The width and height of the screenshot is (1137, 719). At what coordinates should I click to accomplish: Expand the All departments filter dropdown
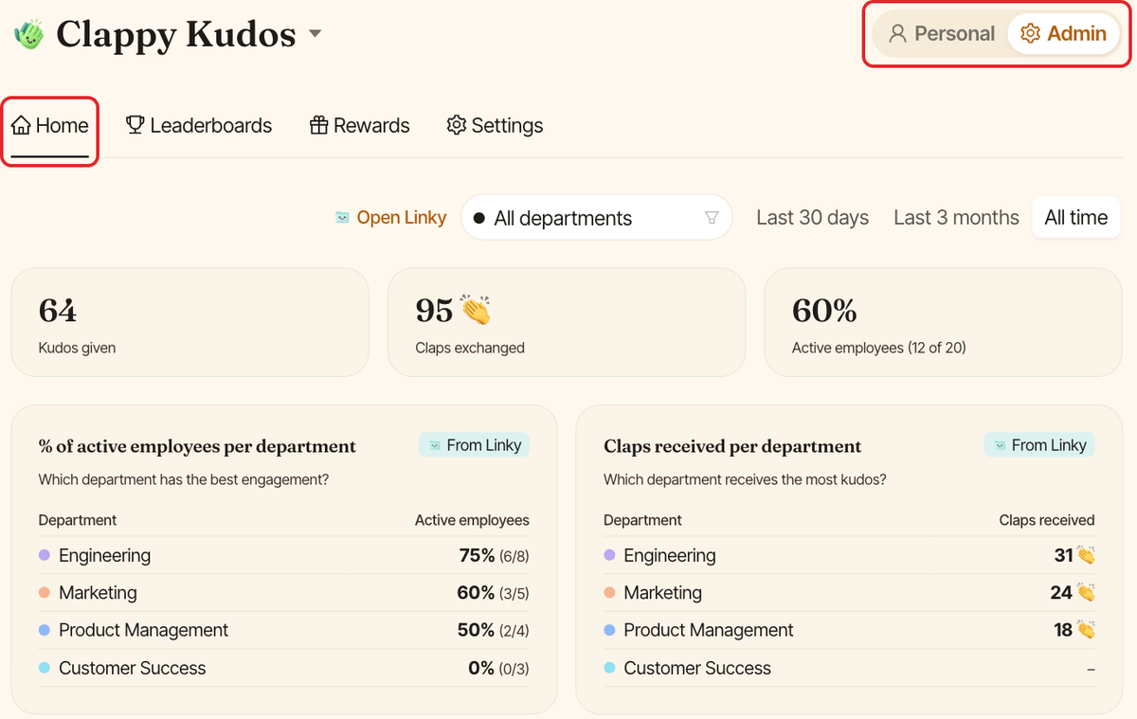pos(597,218)
